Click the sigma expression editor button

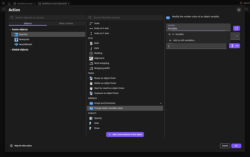tap(234, 46)
